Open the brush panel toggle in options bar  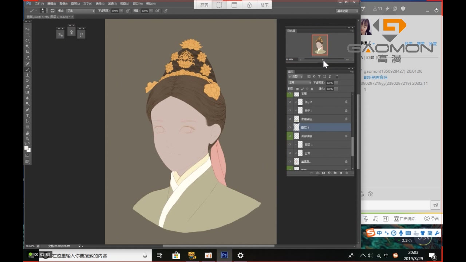[x=52, y=11]
